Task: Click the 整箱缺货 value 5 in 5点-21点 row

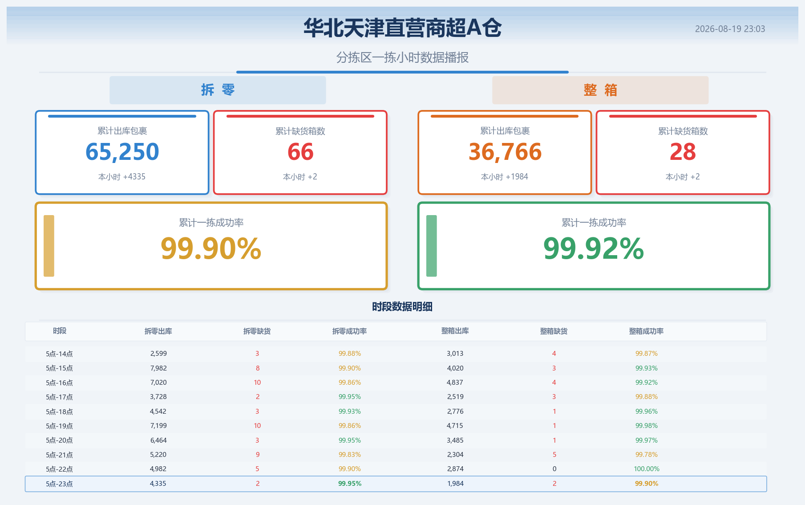Action: point(554,455)
